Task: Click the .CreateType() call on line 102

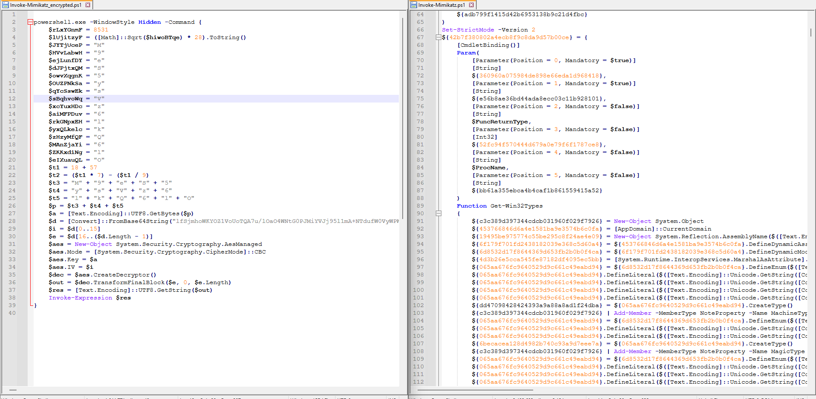Action: pyautogui.click(x=769, y=305)
